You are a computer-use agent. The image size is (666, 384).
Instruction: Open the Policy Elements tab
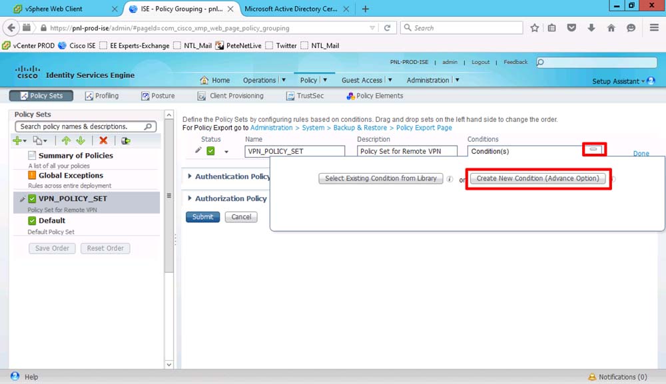coord(374,96)
